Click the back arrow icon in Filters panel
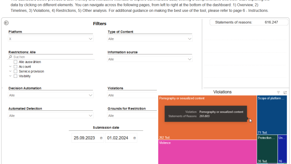291x164 pixels. 6,23
